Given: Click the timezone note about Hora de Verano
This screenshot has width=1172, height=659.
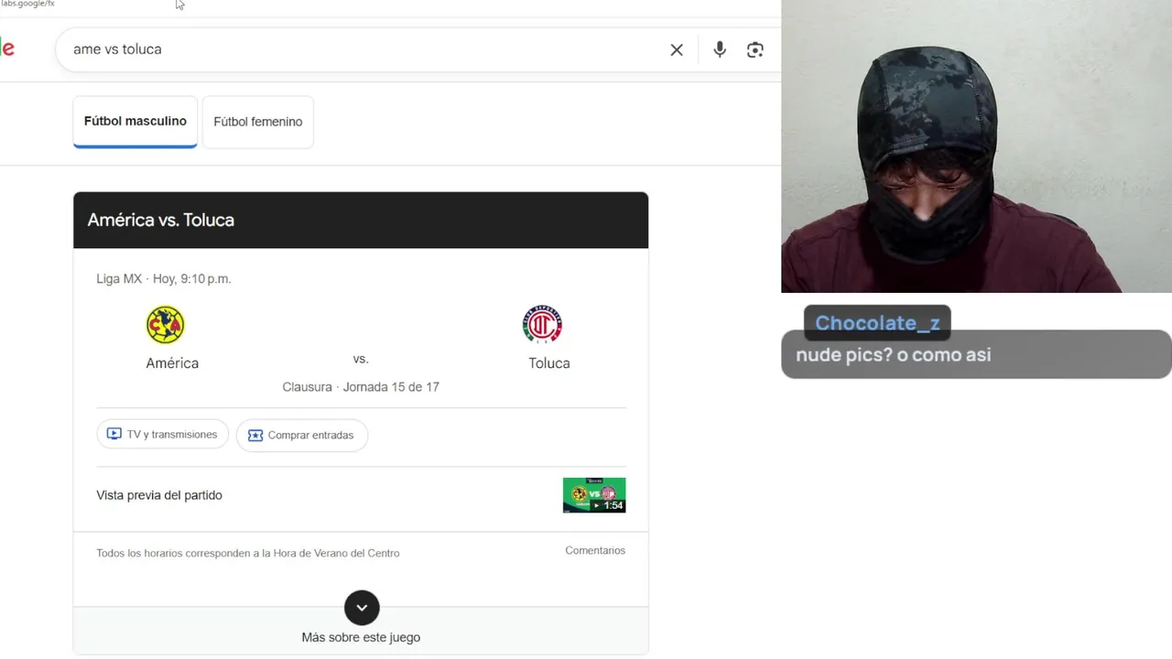Looking at the screenshot, I should pos(248,553).
